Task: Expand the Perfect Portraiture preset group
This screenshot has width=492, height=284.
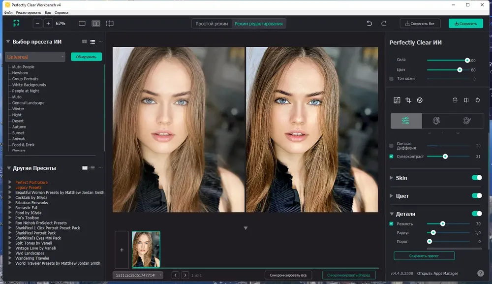Action: point(10,182)
